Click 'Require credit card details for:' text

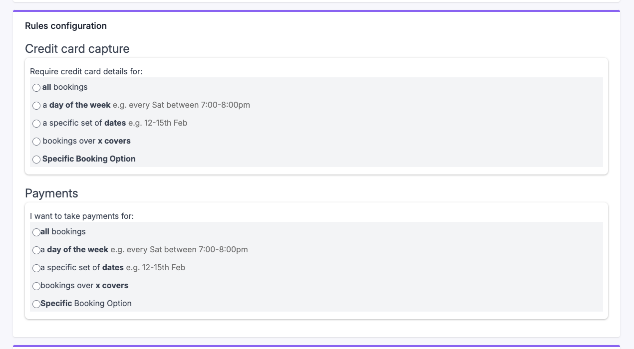pos(86,72)
